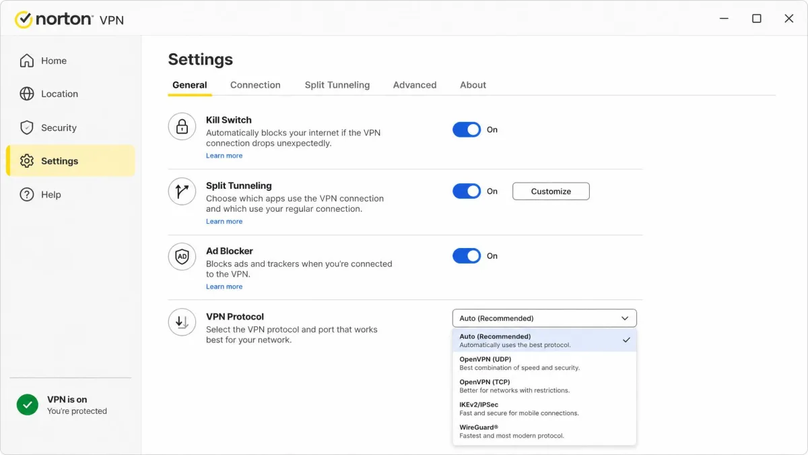Select Auto (Recommended) in protocol list
This screenshot has height=455, width=808.
[x=545, y=340]
